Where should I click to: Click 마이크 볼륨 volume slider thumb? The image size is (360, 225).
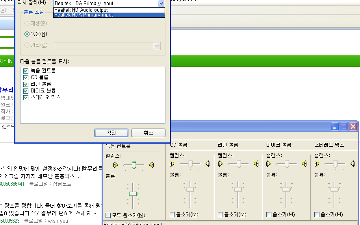pyautogui.click(x=286, y=189)
